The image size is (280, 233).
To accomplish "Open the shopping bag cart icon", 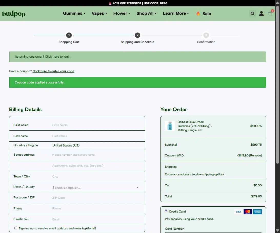I will [270, 13].
